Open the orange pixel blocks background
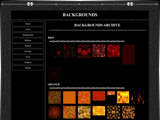Image resolution: width=160 pixels, height=120 pixels. pos(84,97)
